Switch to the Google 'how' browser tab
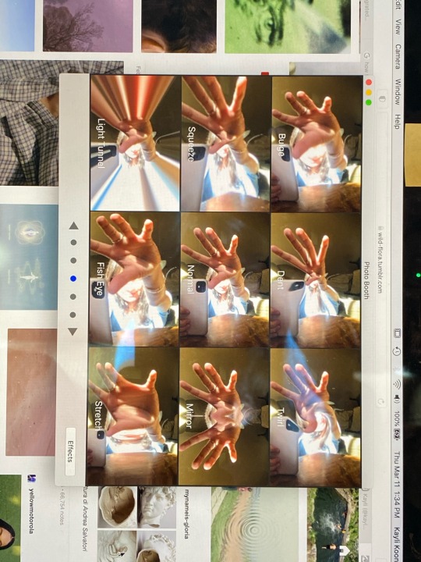This screenshot has width=421, height=562. 366,63
